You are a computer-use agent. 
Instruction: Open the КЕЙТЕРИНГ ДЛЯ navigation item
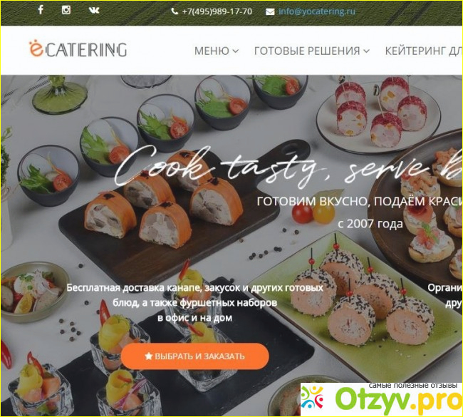coord(424,51)
